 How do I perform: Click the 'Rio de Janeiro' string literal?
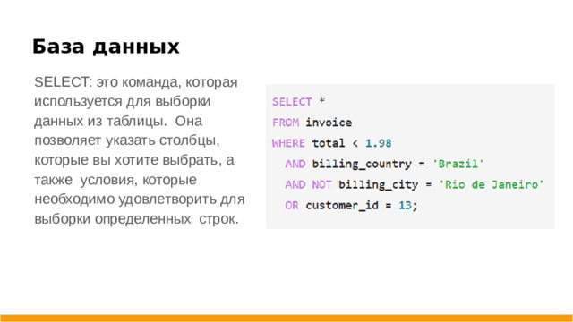[x=492, y=184]
